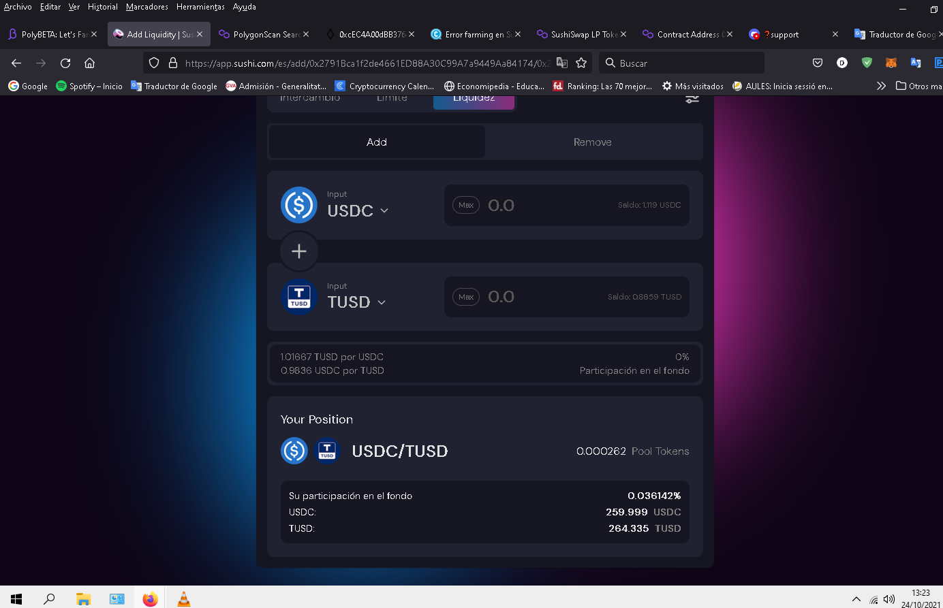The image size is (943, 608).
Task: Expand the TUSD token selector
Action: [356, 302]
